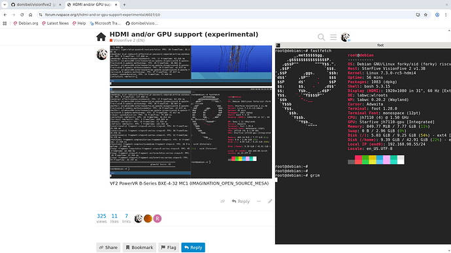The width and height of the screenshot is (451, 253).
Task: Select the VF2 PowerVR B-Series caption text
Action: pyautogui.click(x=190, y=183)
